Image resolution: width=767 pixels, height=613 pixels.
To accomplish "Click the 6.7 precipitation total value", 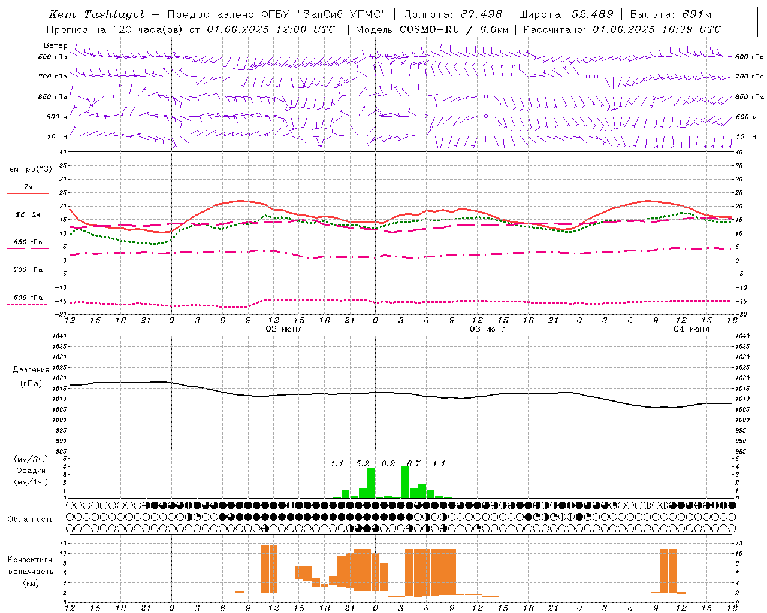I will tap(413, 463).
